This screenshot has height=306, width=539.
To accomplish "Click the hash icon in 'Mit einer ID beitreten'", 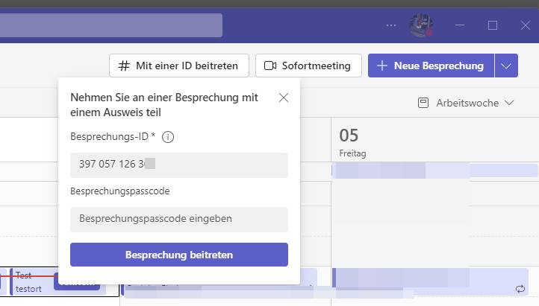I will pos(124,66).
